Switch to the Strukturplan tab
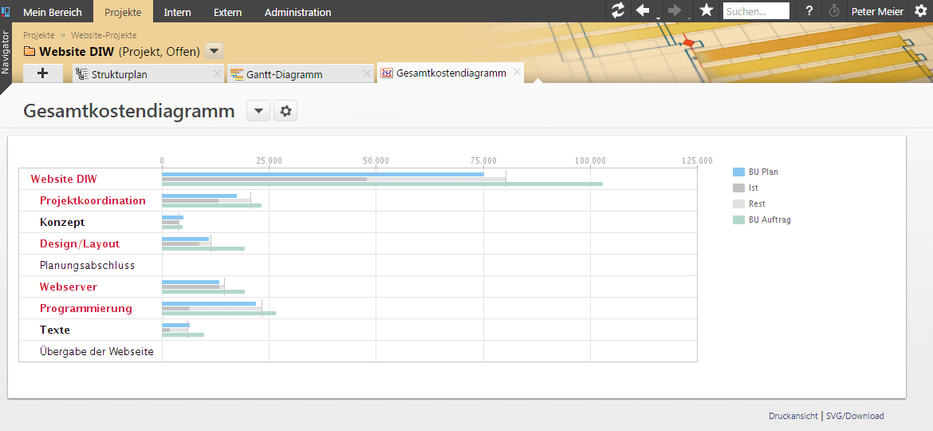The image size is (933, 431). point(148,73)
